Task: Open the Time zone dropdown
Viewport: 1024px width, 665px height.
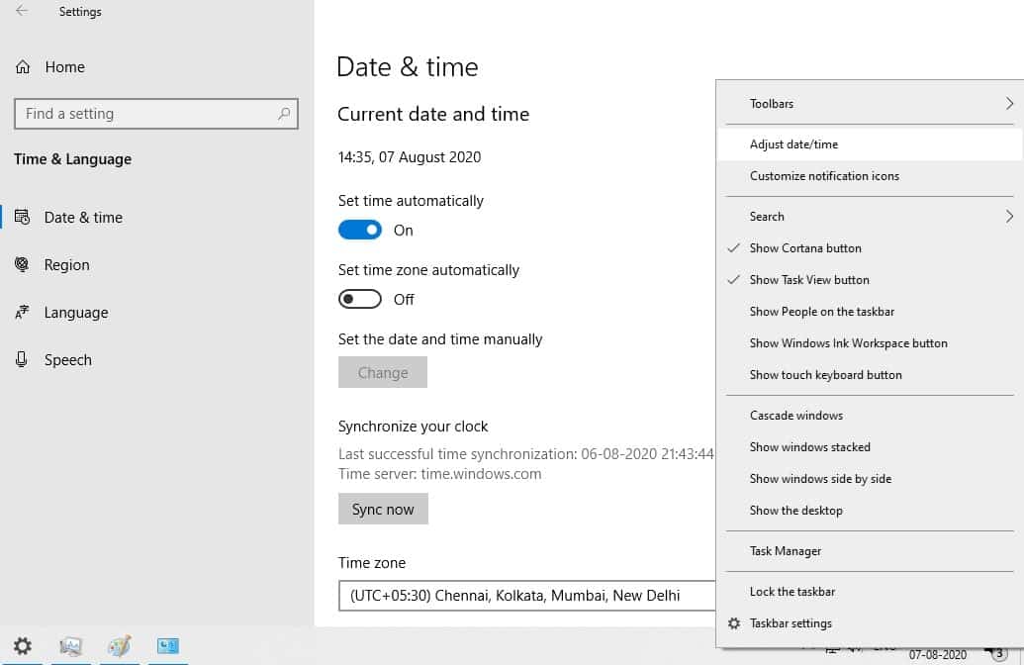Action: click(524, 596)
